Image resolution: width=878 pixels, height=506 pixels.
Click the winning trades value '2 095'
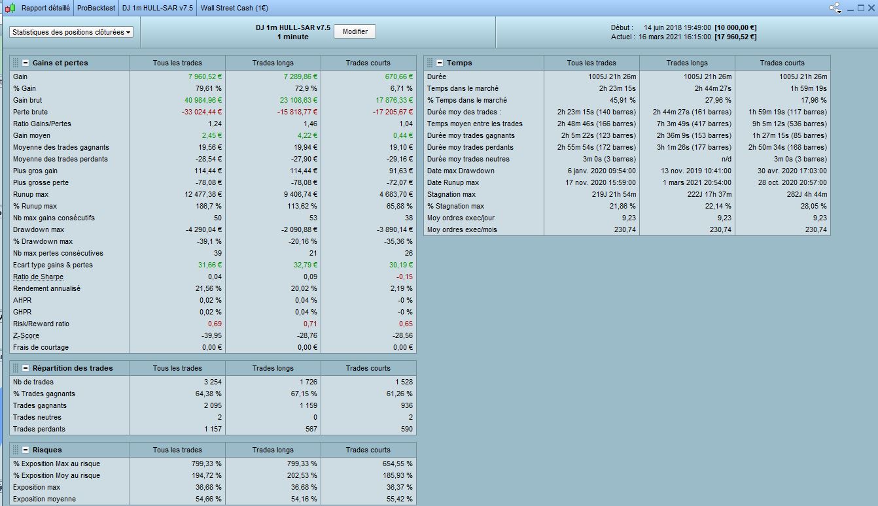(213, 405)
